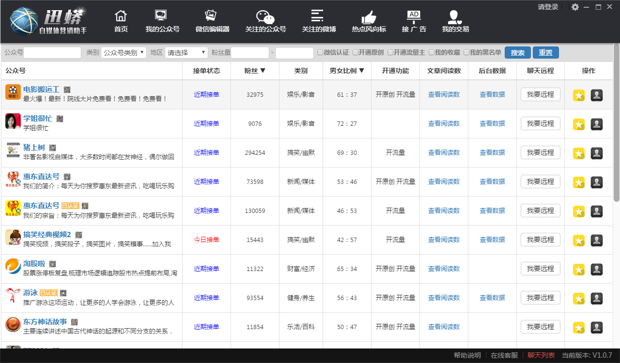This screenshot has height=363, width=620.
Task: Open the 接广告 AD section
Action: 414,22
